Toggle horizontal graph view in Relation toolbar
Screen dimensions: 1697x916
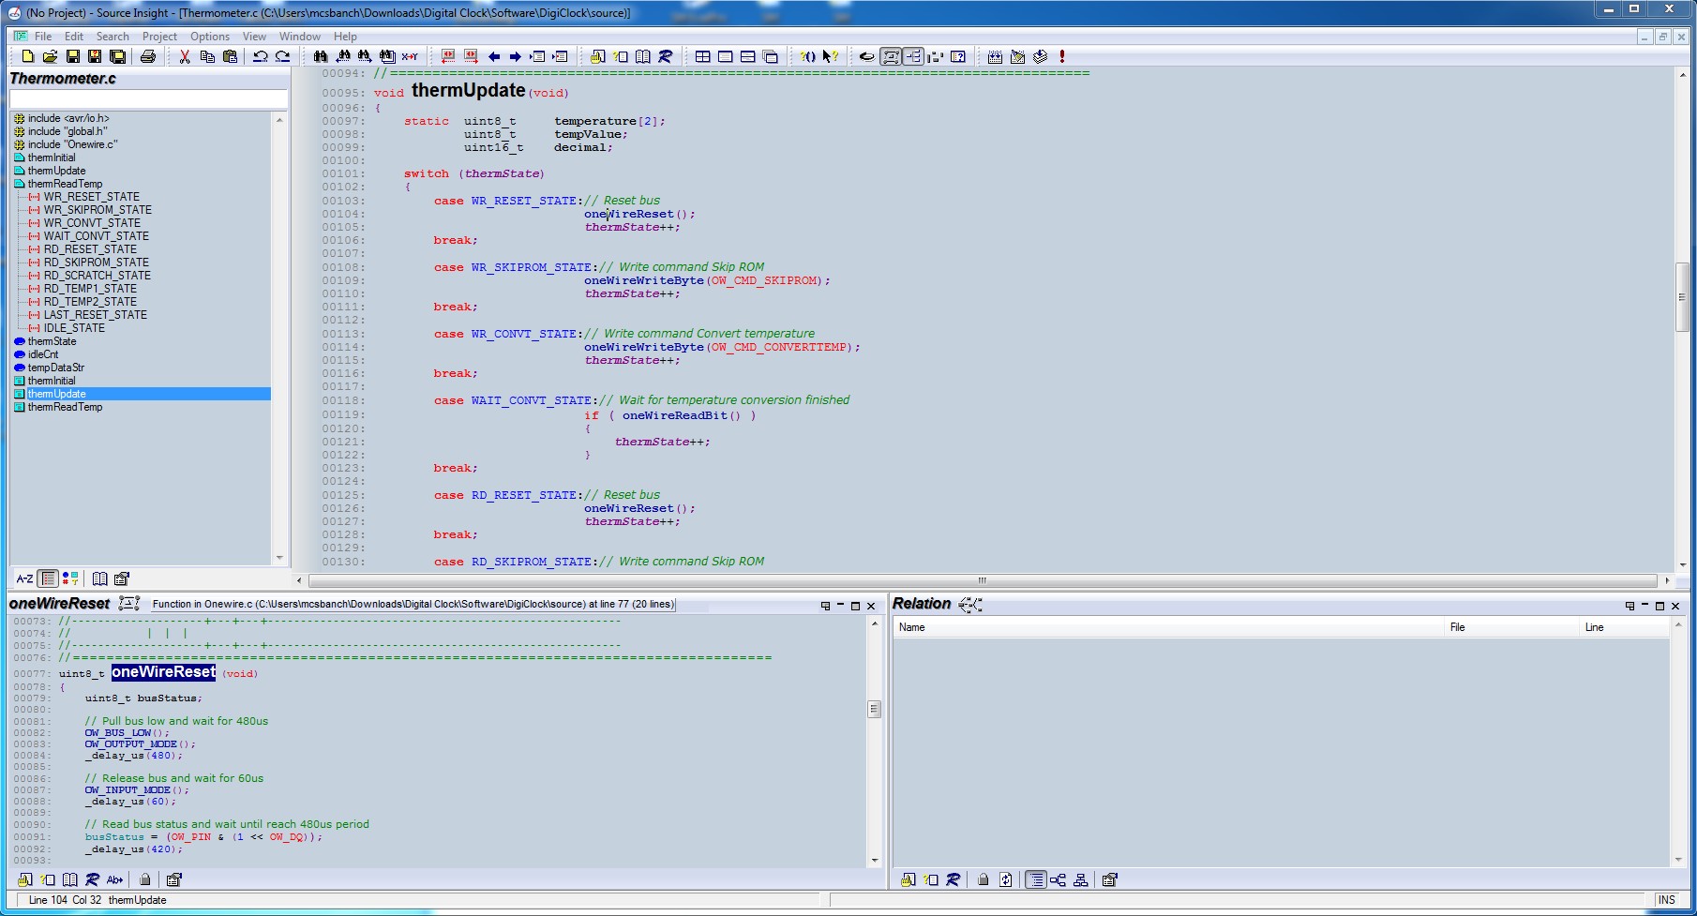1058,879
